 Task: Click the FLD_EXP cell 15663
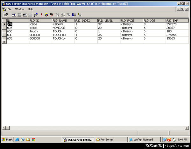click(177, 38)
